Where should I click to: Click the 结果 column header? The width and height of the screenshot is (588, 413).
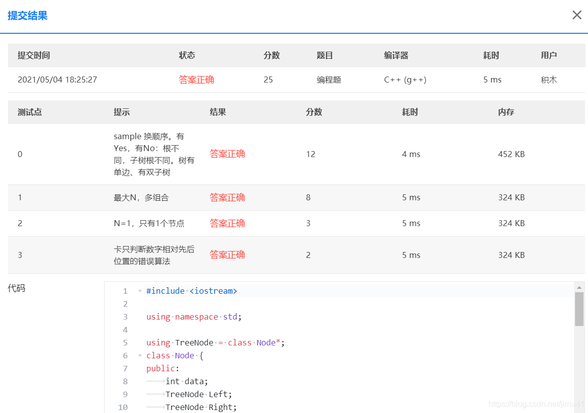[x=218, y=112]
